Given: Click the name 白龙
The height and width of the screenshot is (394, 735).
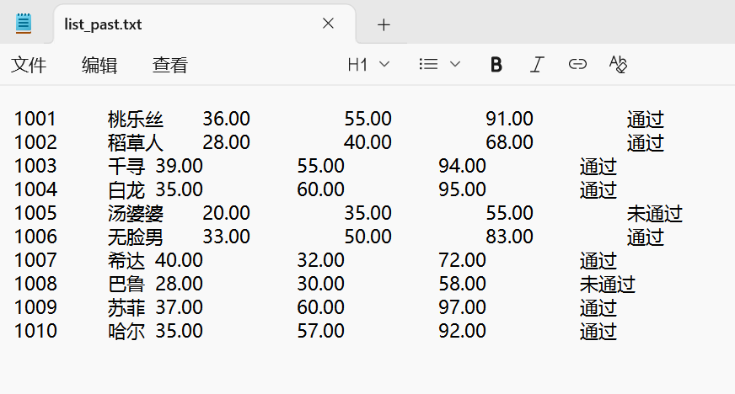Looking at the screenshot, I should [x=126, y=190].
